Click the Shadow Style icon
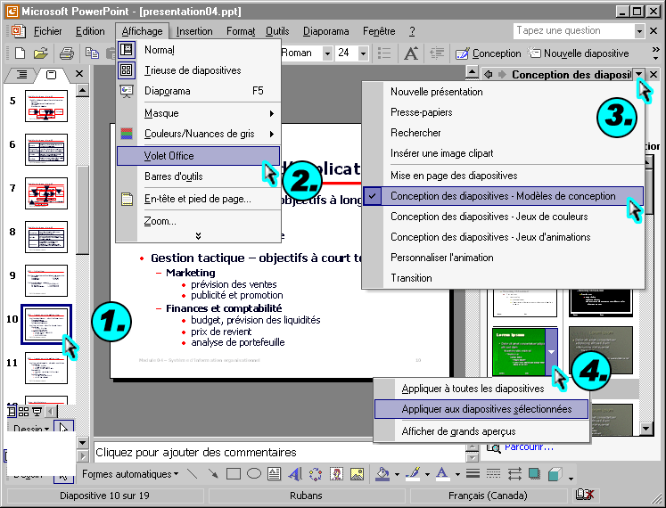 click(535, 474)
